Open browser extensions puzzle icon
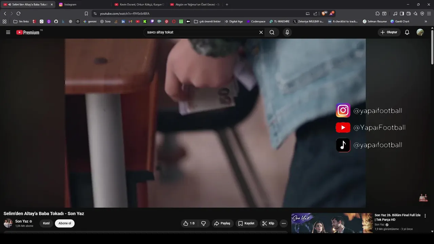Screen dimensions: 434x244 377,14
